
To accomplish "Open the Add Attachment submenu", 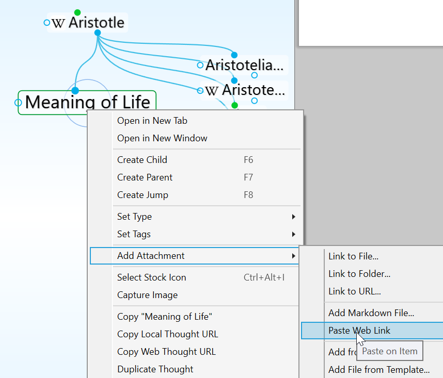I will tap(151, 256).
